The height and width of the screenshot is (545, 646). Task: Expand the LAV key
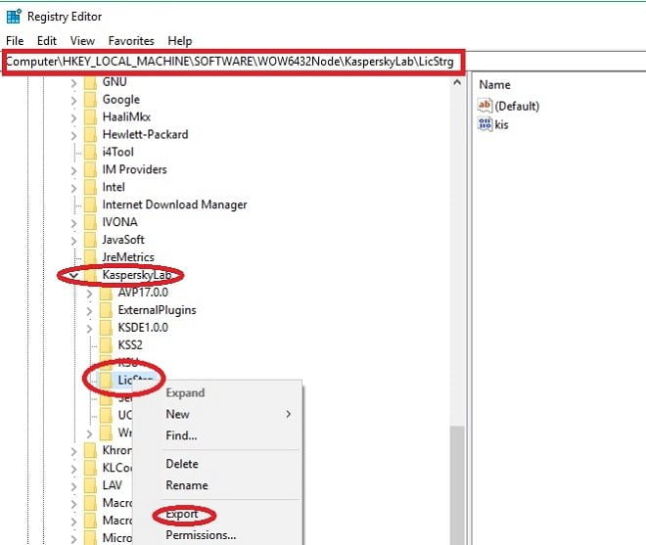pos(73,486)
